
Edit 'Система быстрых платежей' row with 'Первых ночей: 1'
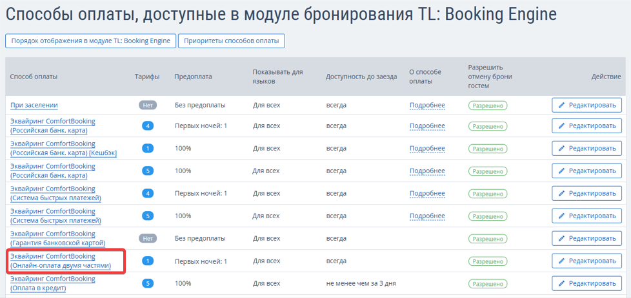(586, 194)
